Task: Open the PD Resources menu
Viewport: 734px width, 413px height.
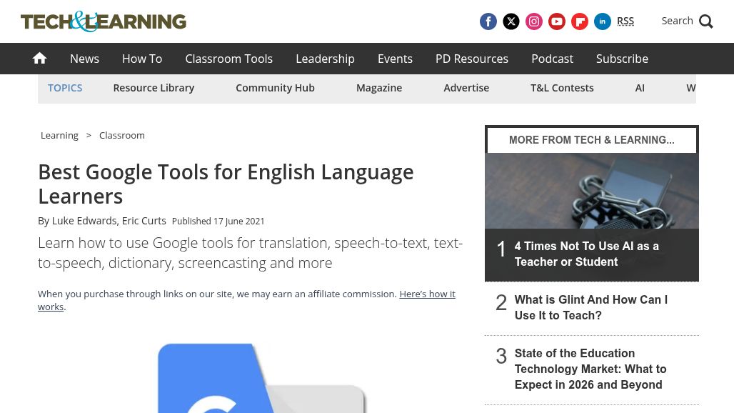Action: (472, 59)
